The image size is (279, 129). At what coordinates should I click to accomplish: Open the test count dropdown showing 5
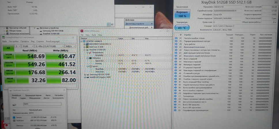(18, 46)
